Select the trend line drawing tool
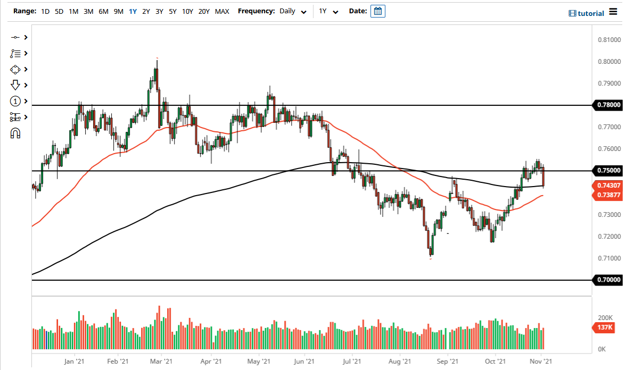 pyautogui.click(x=15, y=37)
